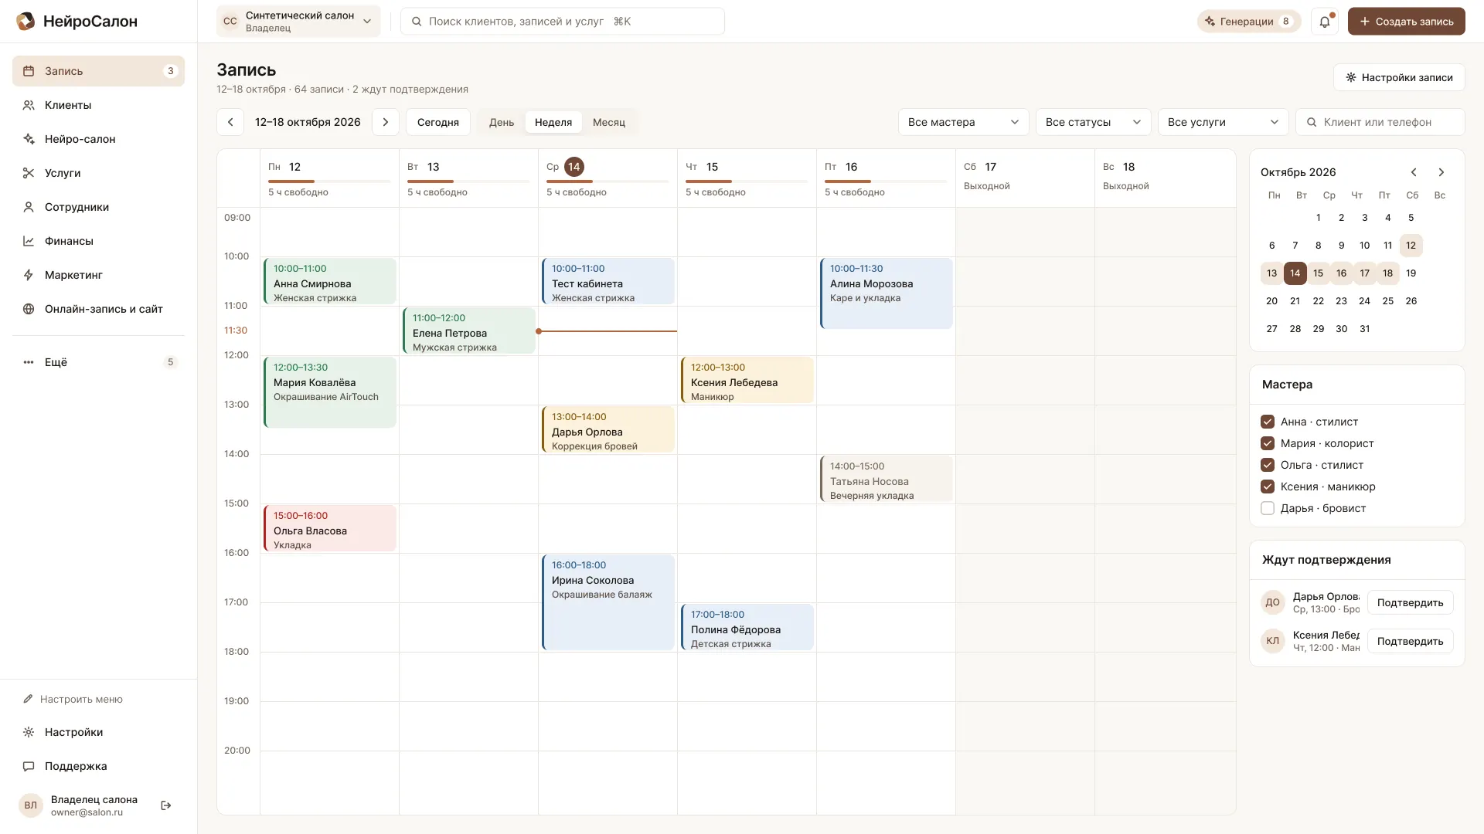1484x834 pixels.
Task: Open the Клиенты section in the sidebar
Action: 98,105
